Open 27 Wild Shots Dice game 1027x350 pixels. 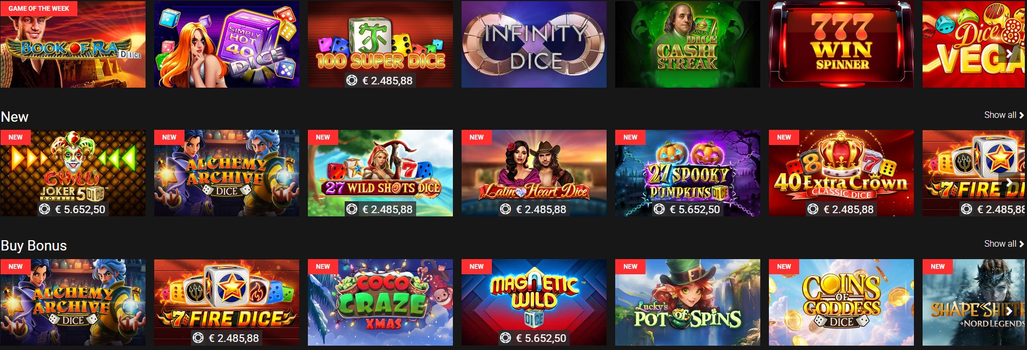click(x=380, y=173)
